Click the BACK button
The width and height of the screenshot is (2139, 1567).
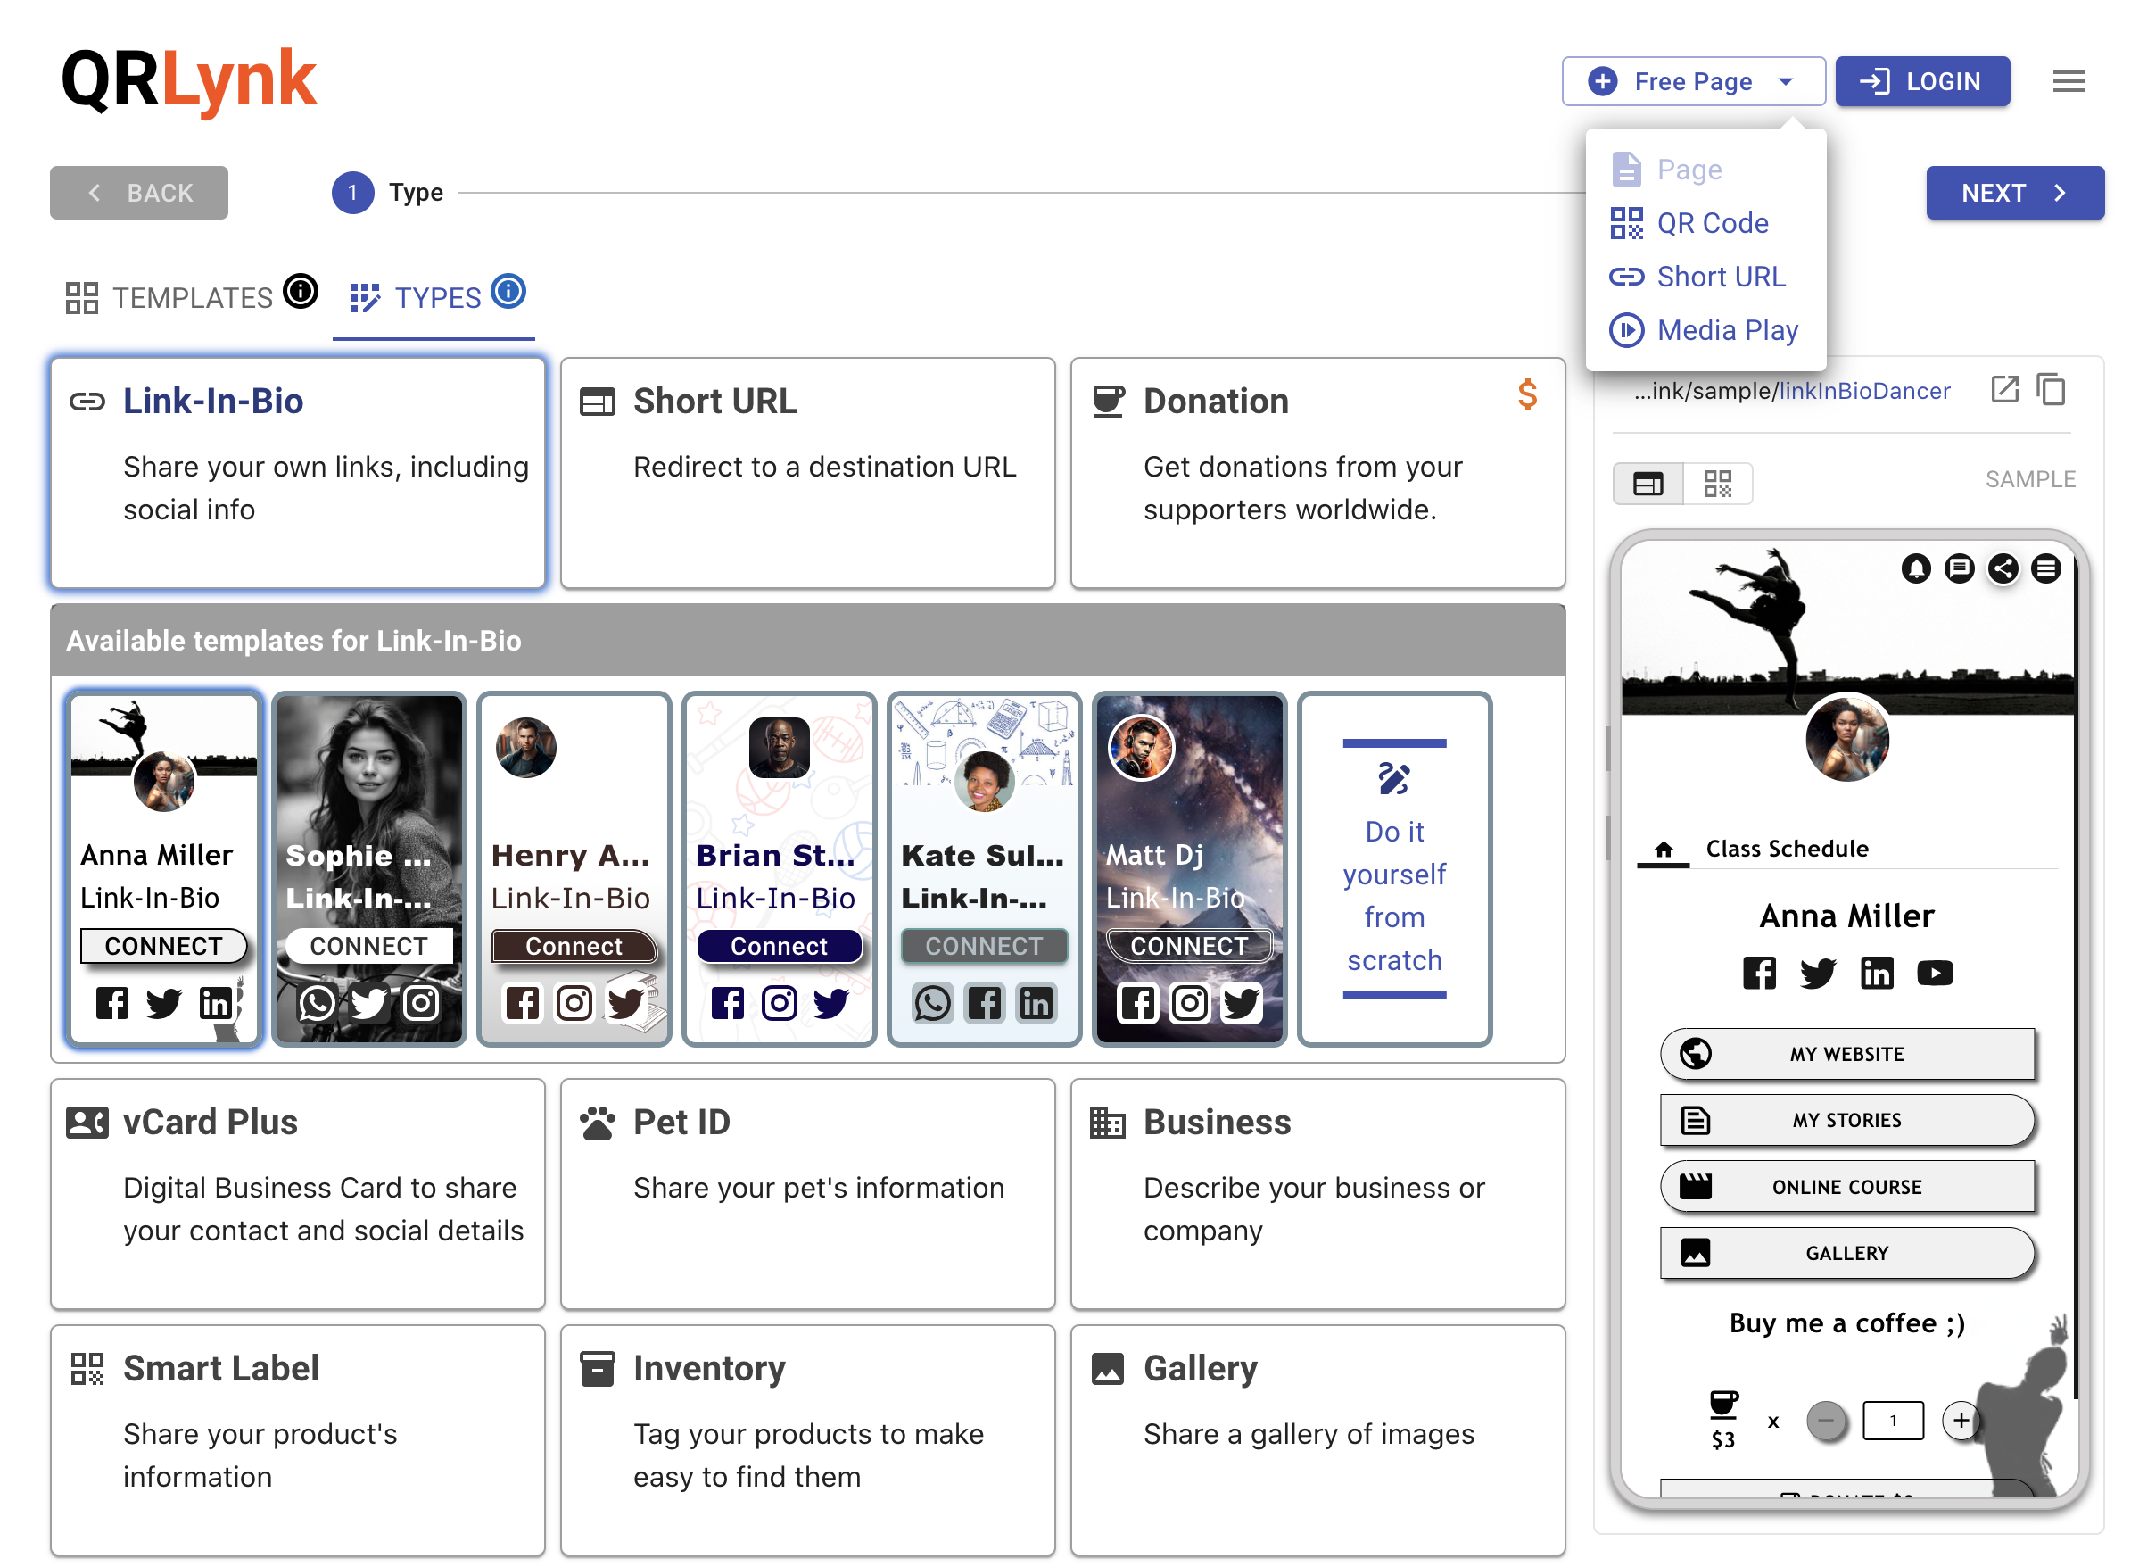(138, 193)
